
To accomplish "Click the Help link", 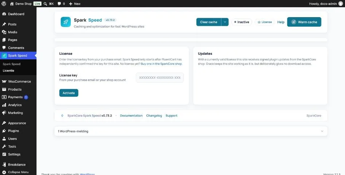I will pos(281,22).
